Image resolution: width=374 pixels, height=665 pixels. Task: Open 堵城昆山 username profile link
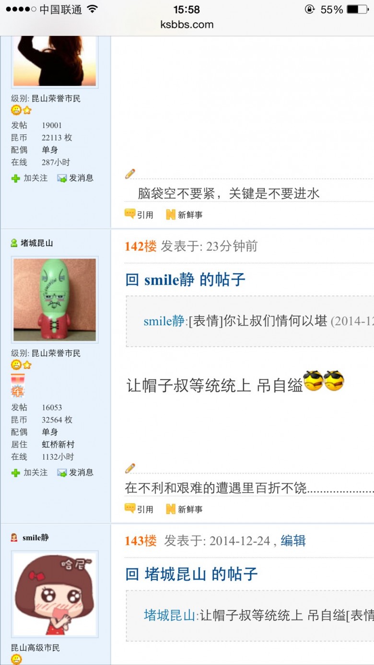click(36, 243)
